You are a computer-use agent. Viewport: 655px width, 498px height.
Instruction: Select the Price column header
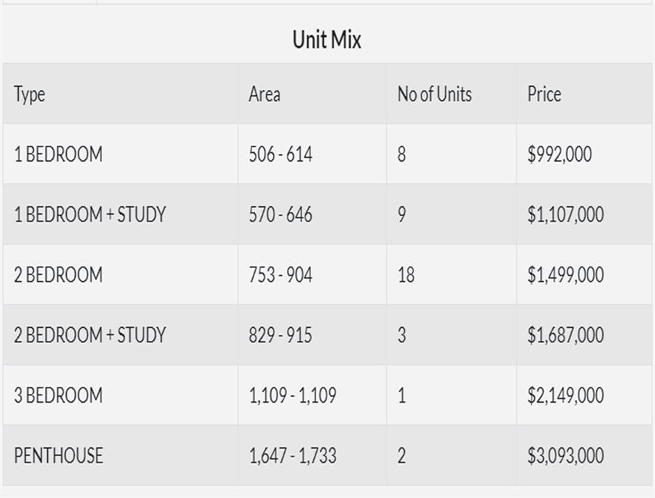(x=544, y=94)
